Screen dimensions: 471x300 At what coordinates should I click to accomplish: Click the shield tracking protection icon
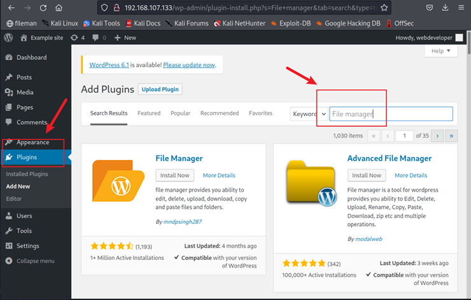[x=104, y=8]
